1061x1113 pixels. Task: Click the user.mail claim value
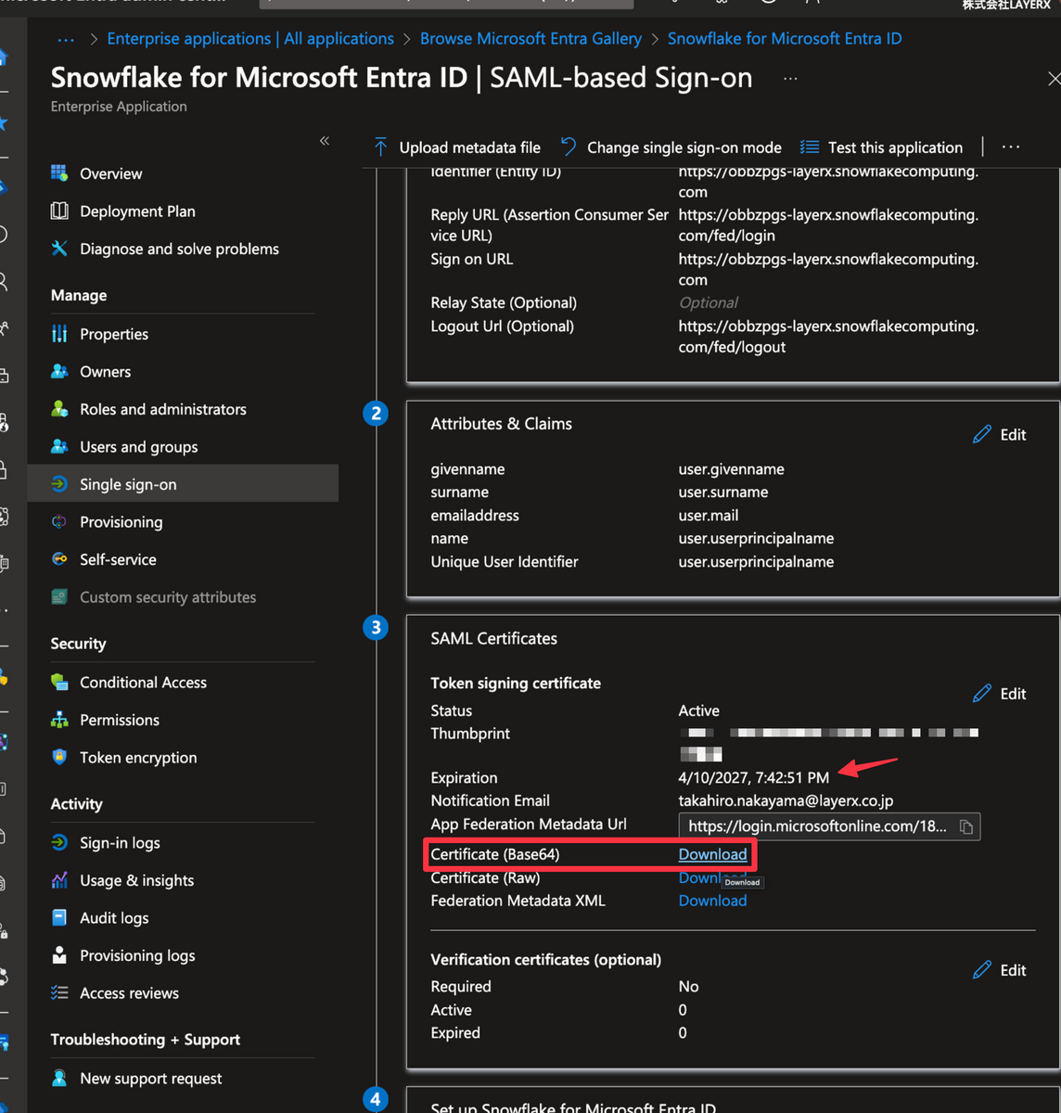[x=709, y=515]
